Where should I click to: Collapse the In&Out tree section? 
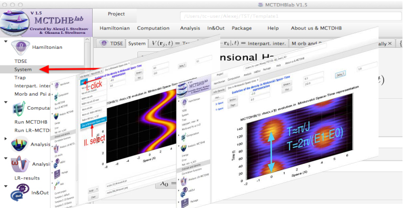click(x=6, y=186)
